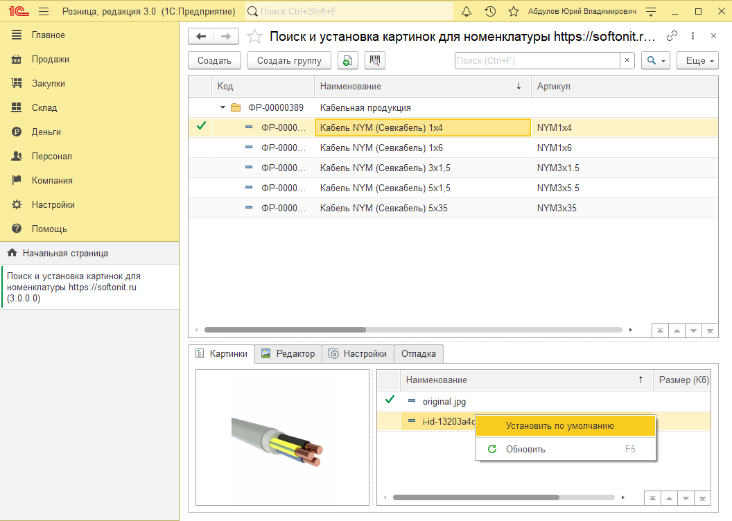Screen dimensions: 732x521
Task: Click the create-by-copy document icon
Action: 347,61
